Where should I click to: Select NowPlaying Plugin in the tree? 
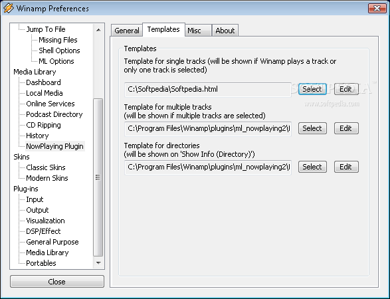54,146
